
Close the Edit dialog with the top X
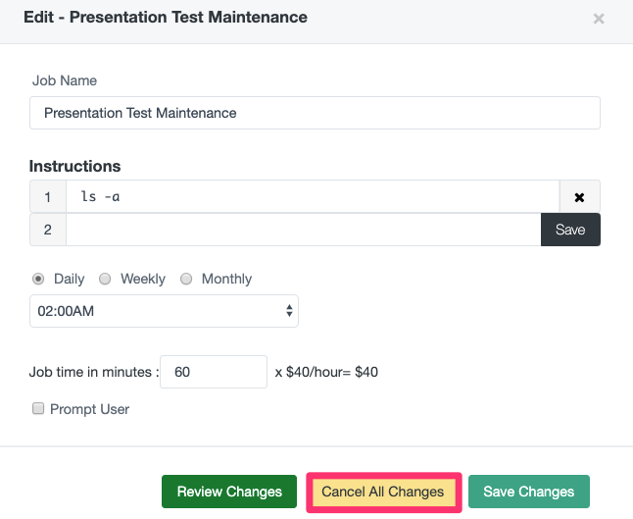(599, 19)
